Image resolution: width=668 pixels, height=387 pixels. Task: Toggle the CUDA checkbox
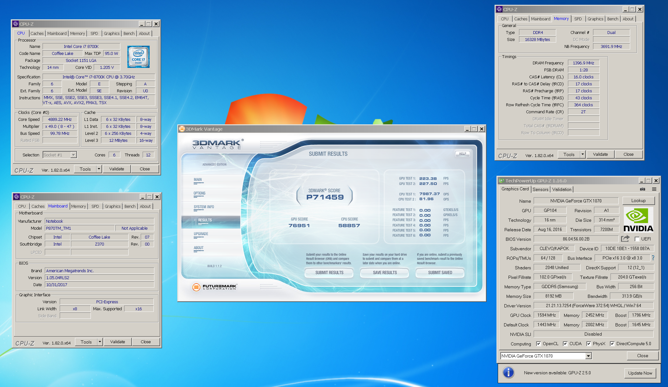[x=565, y=344]
